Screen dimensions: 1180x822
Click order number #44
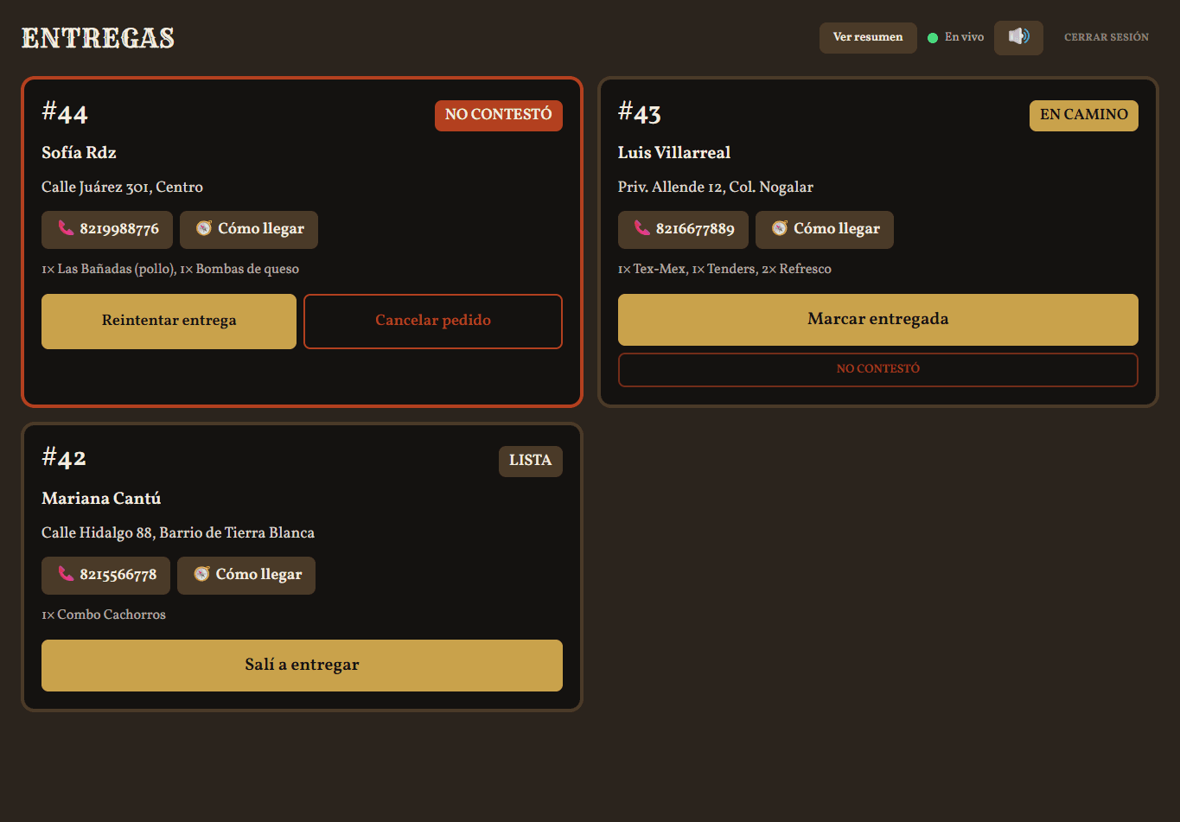tap(65, 112)
